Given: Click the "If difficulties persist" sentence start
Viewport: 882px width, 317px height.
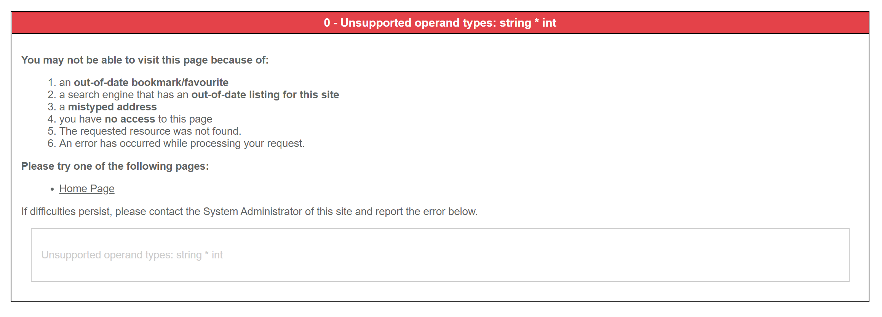Looking at the screenshot, I should [x=67, y=212].
